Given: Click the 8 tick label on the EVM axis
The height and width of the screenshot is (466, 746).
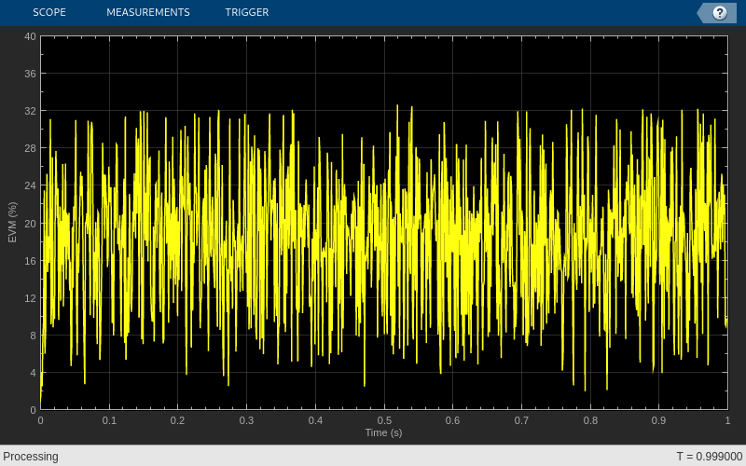Looking at the screenshot, I should pos(33,336).
